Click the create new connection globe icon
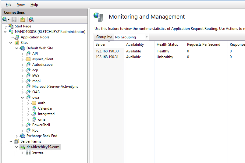Viewport: 245px width, 163px height. tap(5, 19)
